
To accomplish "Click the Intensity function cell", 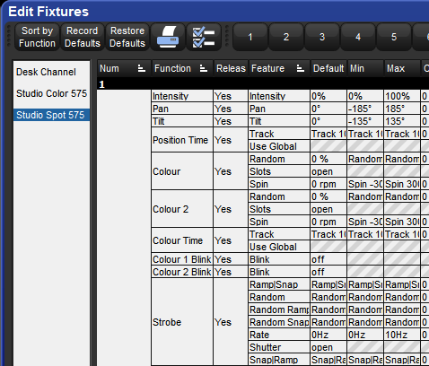I will click(182, 96).
